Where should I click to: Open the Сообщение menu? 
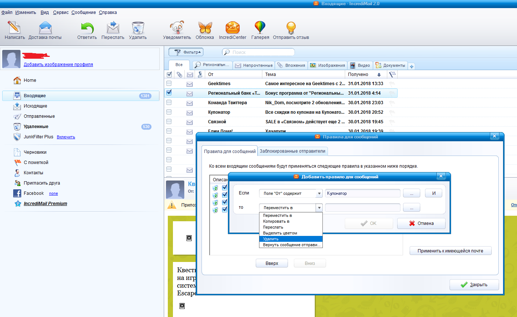[84, 12]
